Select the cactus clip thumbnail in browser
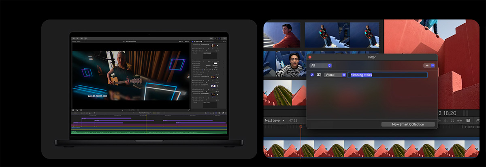Screen dimensions: 486x167 [277, 93]
